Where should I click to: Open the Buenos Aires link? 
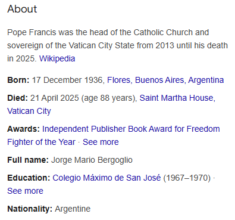[159, 80]
